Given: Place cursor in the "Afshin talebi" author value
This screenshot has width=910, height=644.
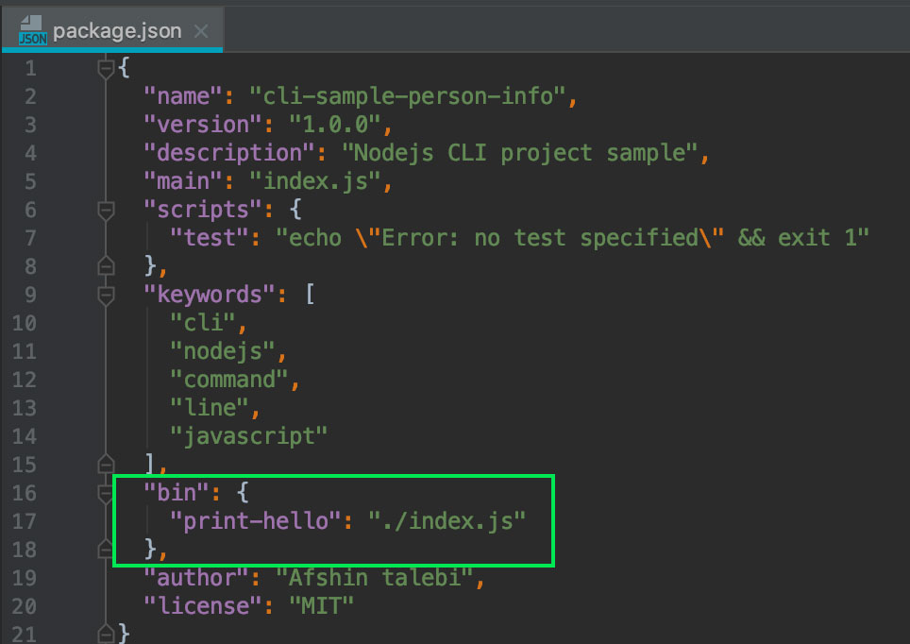Looking at the screenshot, I should point(375,578).
